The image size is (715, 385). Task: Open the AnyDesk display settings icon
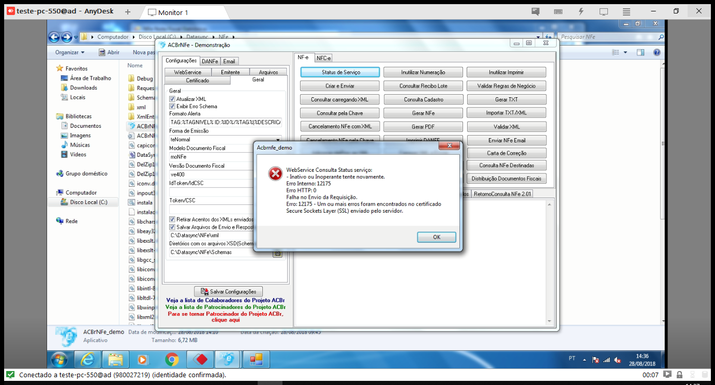[604, 11]
